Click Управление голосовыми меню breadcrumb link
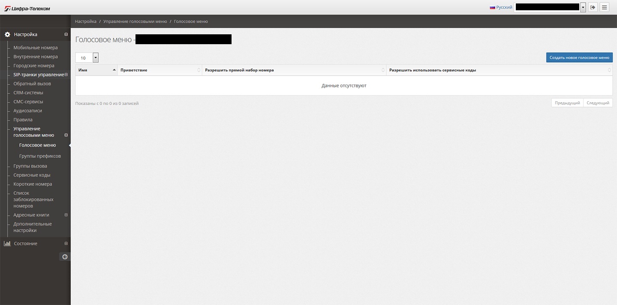Viewport: 617px width, 305px height. (x=135, y=21)
